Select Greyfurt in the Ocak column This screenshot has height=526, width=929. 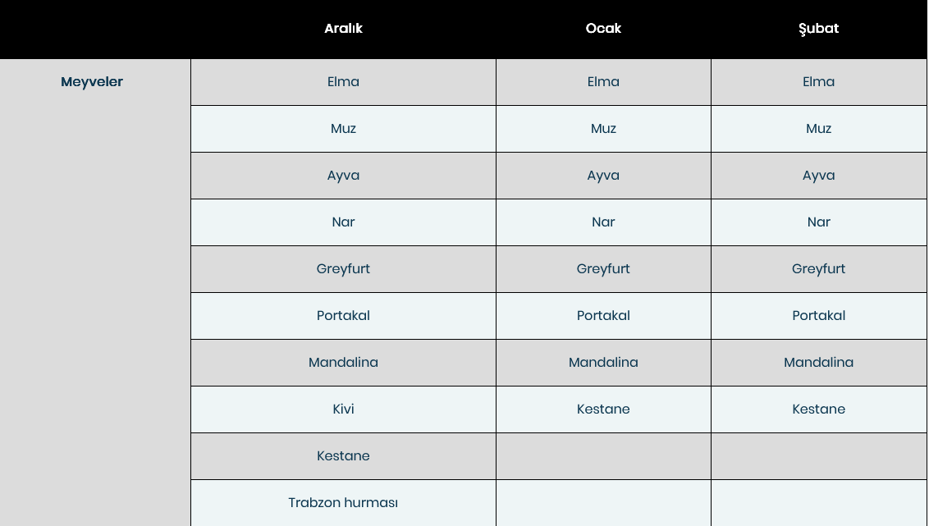click(x=603, y=269)
